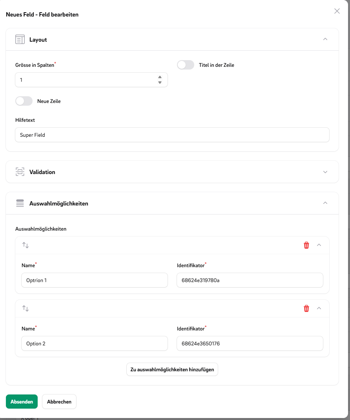Click reorder arrows icon for Option 2
Image resolution: width=350 pixels, height=420 pixels.
pyautogui.click(x=26, y=308)
